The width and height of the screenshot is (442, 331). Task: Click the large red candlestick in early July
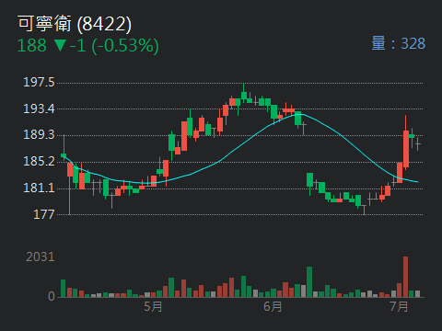tap(406, 149)
